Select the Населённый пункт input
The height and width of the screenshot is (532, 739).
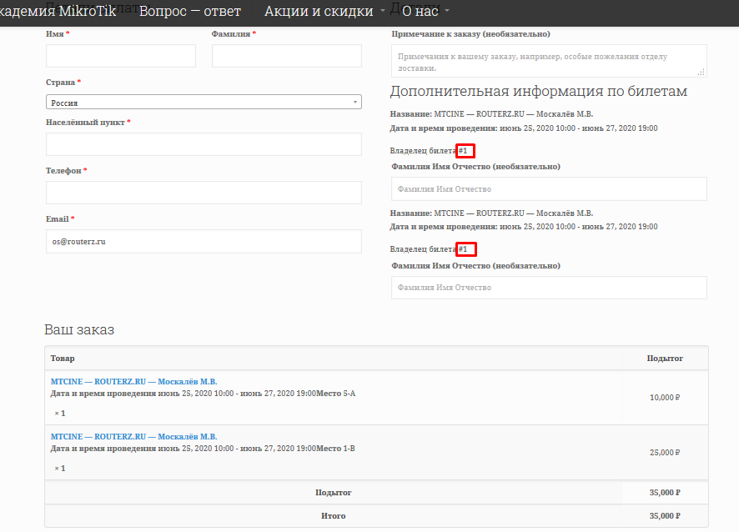[x=204, y=144]
